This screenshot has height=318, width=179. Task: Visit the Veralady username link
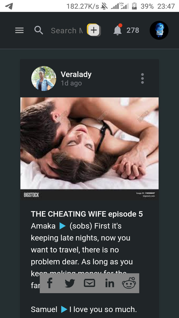[x=76, y=75]
